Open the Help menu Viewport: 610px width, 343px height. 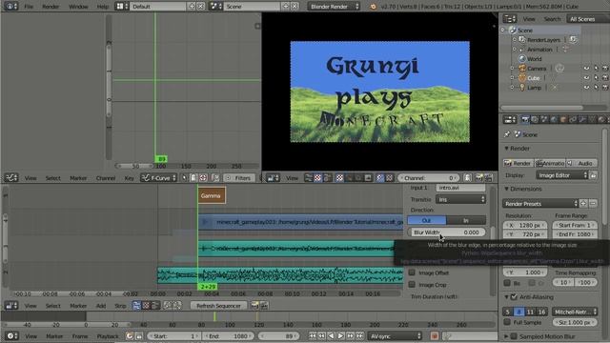(103, 7)
